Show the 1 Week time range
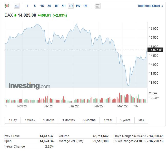The image size is (168, 156). [30, 120]
